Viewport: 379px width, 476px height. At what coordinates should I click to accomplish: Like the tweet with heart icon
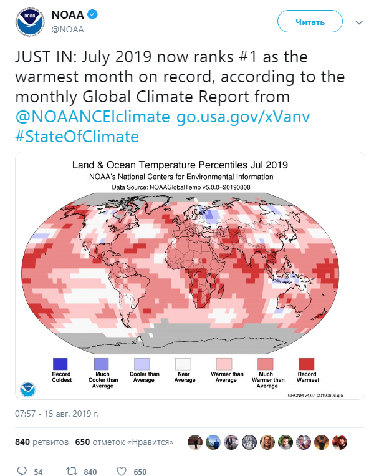click(122, 471)
